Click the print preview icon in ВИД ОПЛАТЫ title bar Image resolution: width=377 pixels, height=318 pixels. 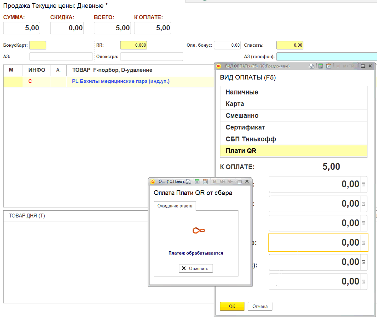click(x=311, y=66)
